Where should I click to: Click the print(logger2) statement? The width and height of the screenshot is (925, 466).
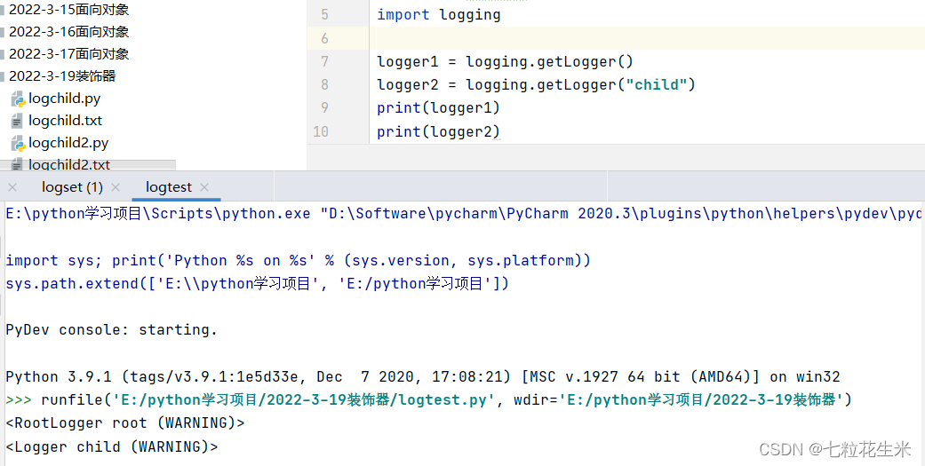coord(438,131)
